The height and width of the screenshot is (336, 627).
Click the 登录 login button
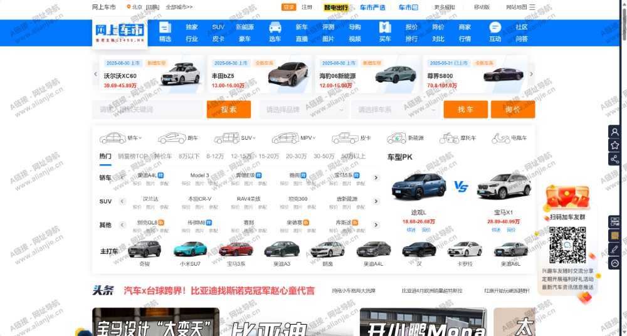point(288,7)
